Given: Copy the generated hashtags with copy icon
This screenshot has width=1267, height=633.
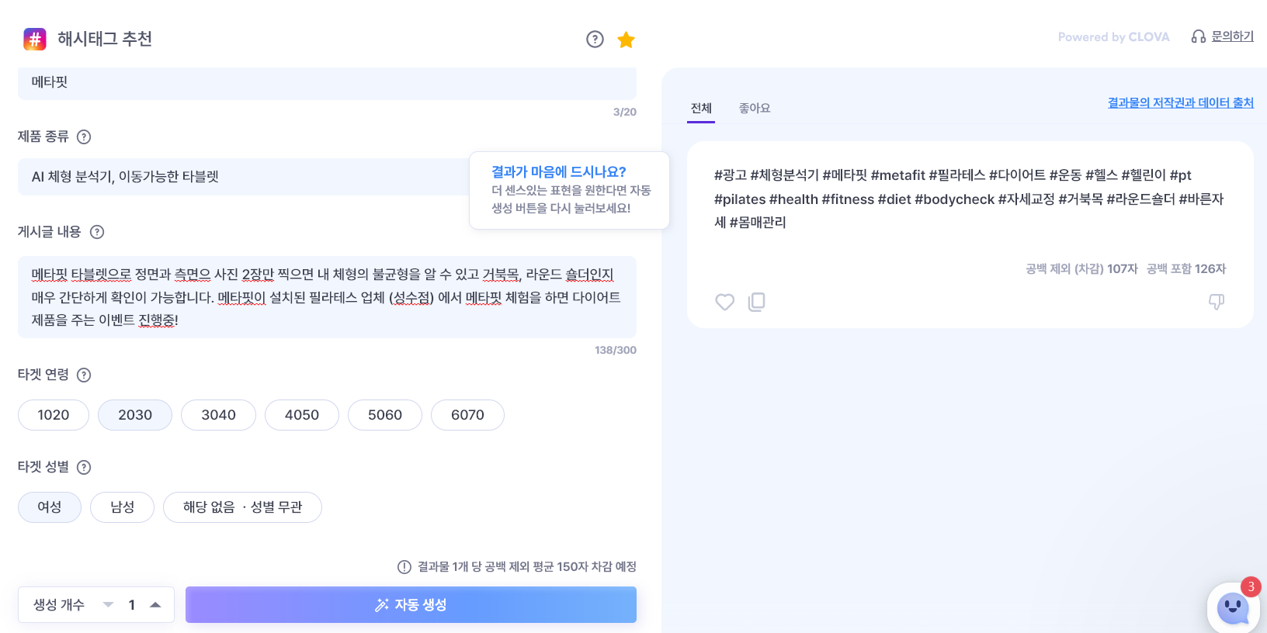Looking at the screenshot, I should 757,302.
